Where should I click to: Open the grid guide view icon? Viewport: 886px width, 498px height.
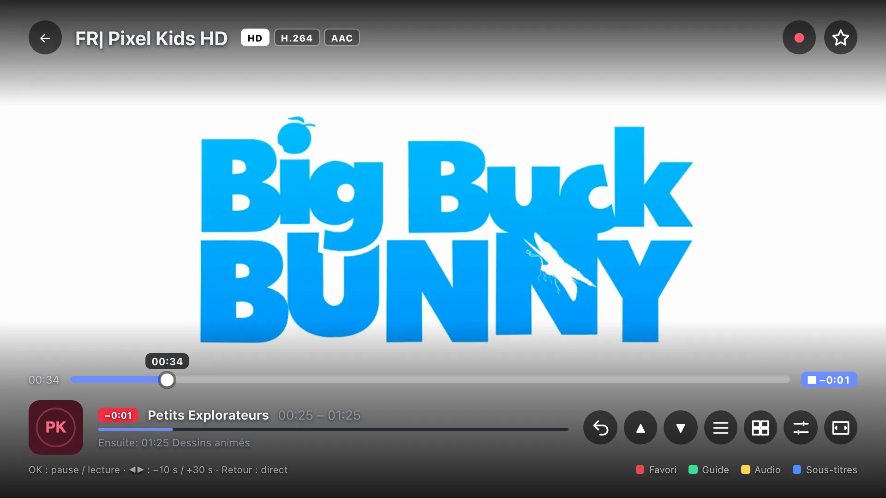tap(760, 428)
